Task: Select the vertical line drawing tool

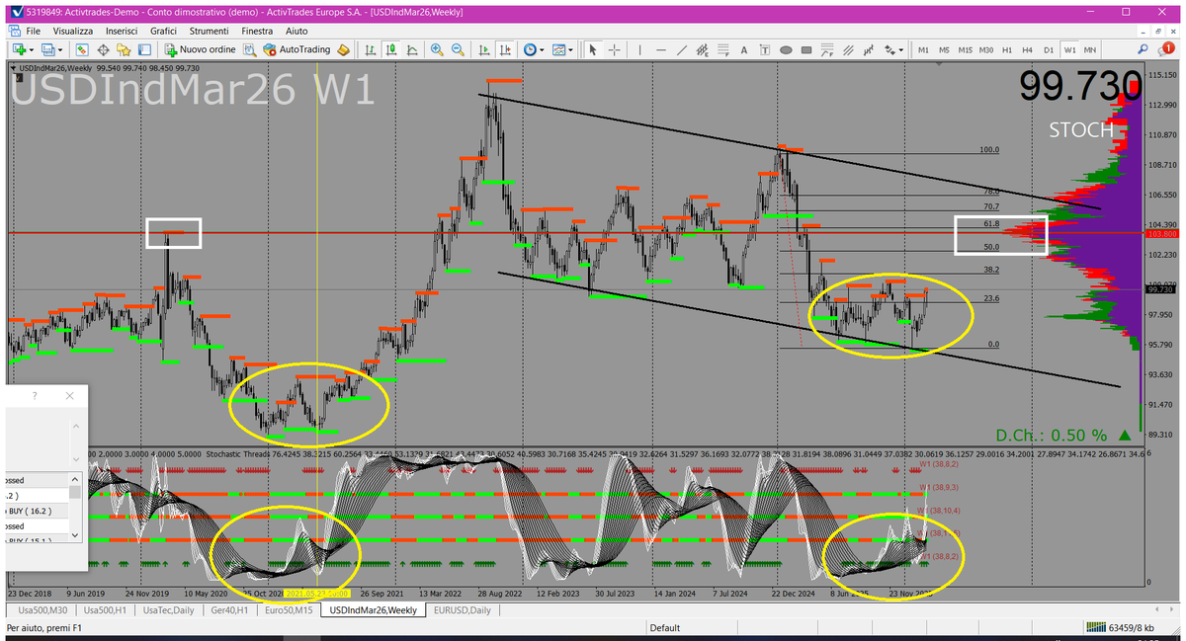Action: [x=640, y=49]
